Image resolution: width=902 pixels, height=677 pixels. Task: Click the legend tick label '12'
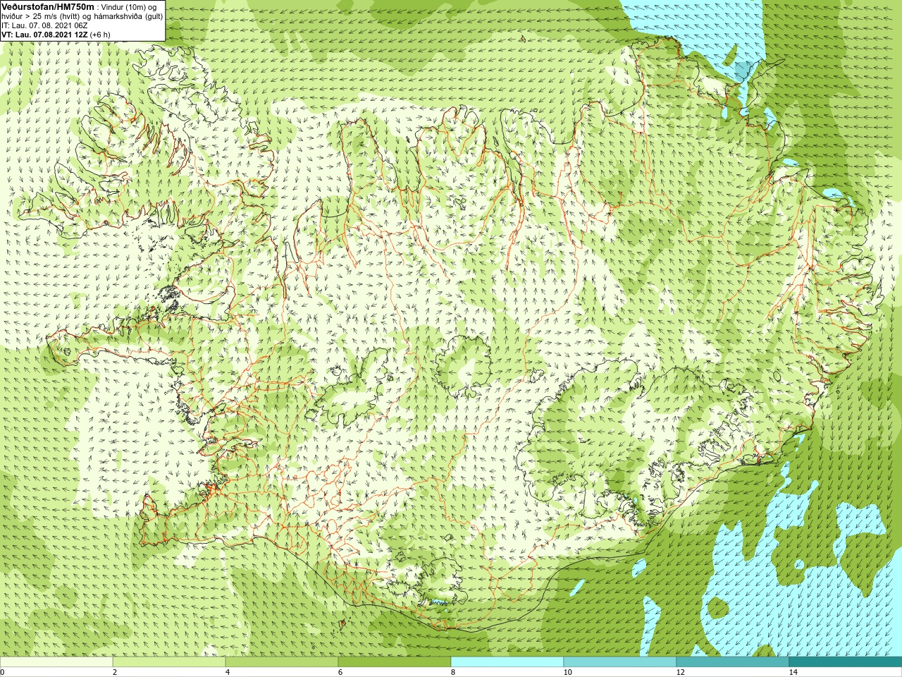pyautogui.click(x=680, y=672)
